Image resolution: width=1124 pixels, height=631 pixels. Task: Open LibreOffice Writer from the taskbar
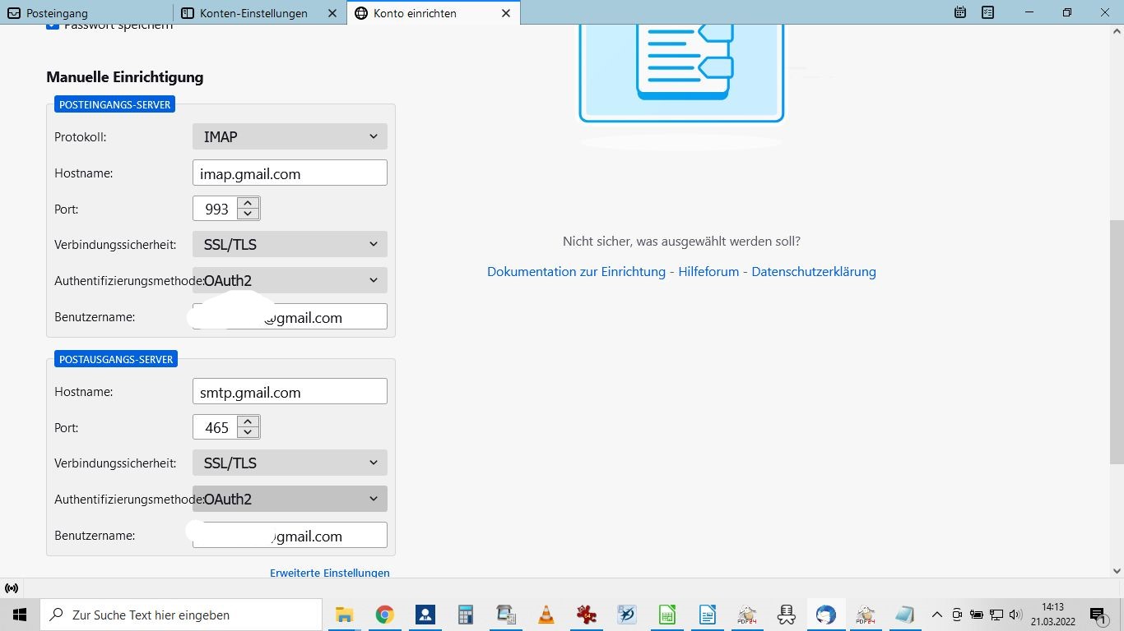(707, 615)
